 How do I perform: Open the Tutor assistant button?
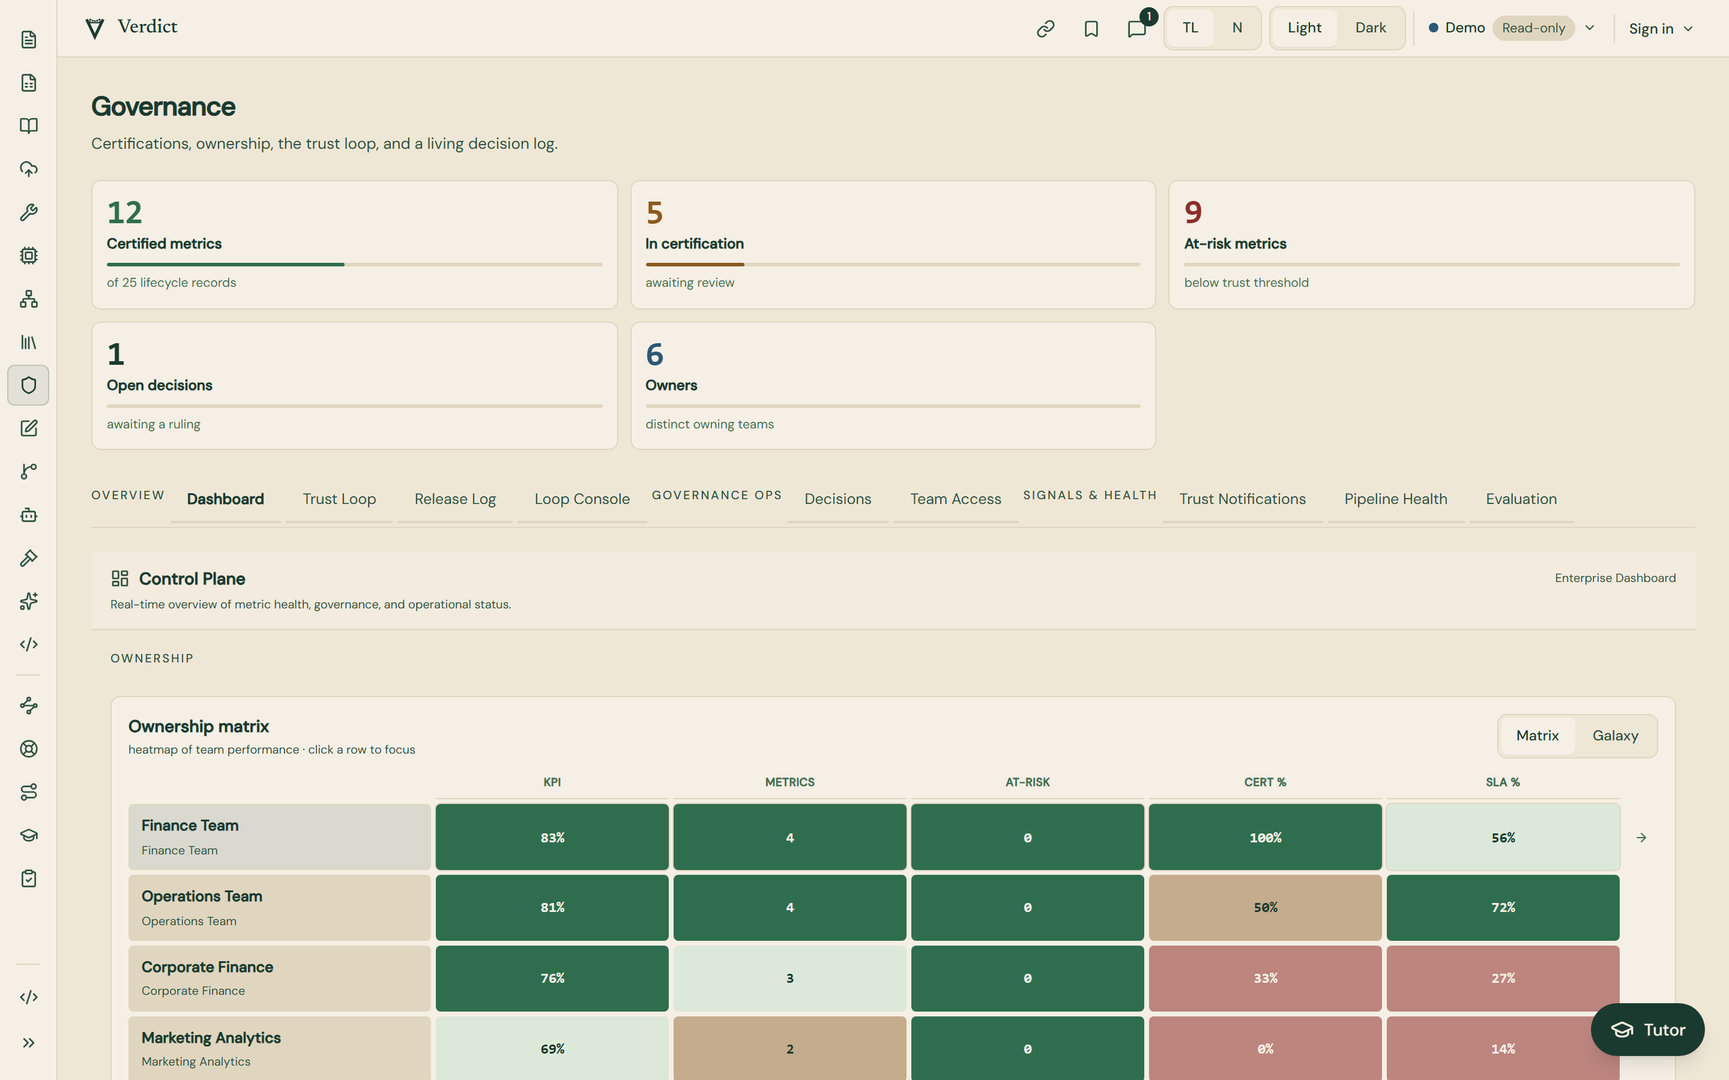(1647, 1029)
